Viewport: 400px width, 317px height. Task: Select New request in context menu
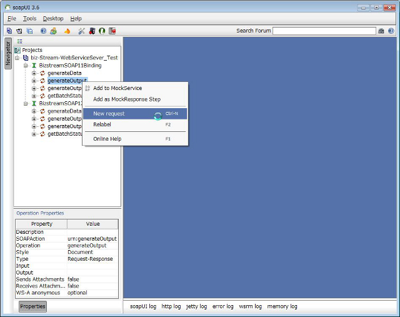pos(135,114)
